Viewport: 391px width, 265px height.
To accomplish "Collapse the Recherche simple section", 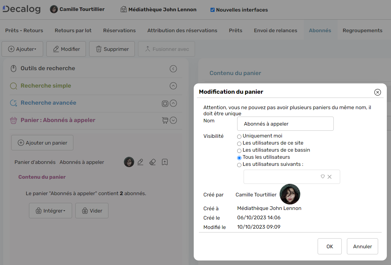I will [x=173, y=86].
